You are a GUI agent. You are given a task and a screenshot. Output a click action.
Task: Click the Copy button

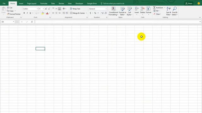click(x=10, y=11)
